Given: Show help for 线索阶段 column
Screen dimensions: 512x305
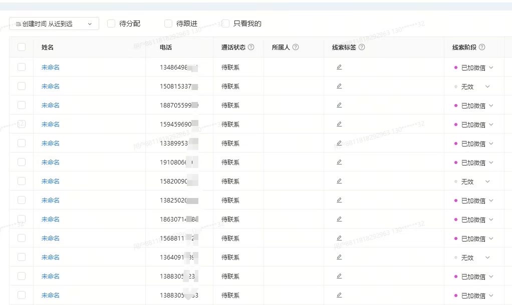Looking at the screenshot, I should [x=482, y=47].
